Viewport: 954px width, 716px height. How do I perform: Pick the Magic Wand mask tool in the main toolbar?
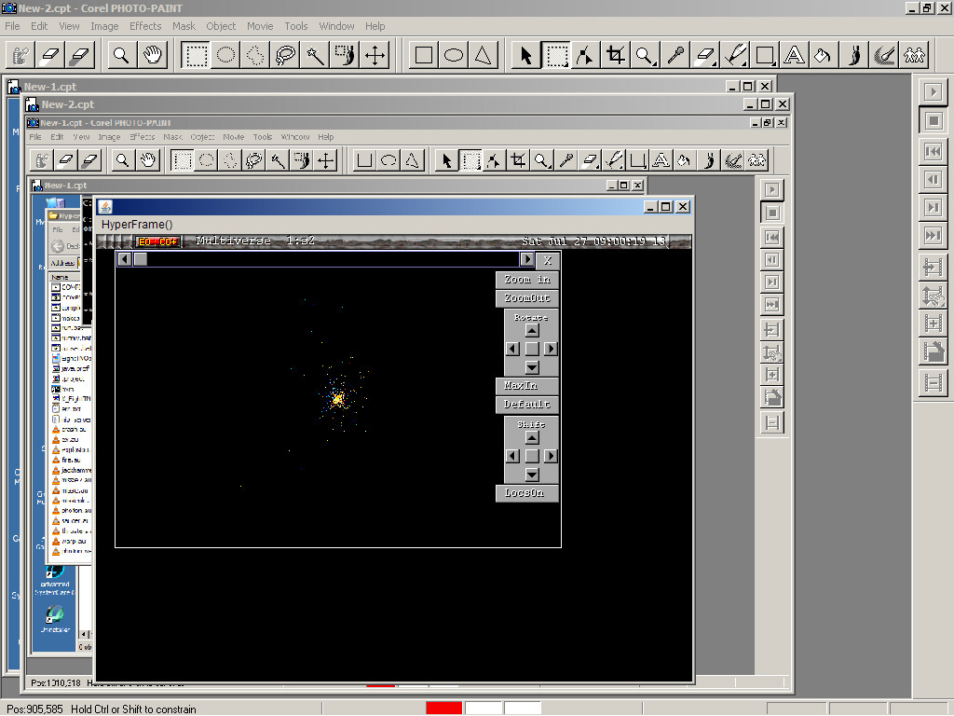coord(315,55)
